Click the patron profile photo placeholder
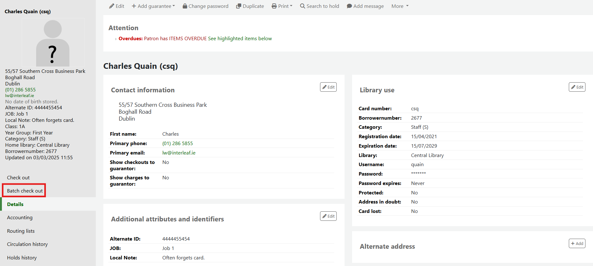This screenshot has height=266, width=593. click(53, 43)
